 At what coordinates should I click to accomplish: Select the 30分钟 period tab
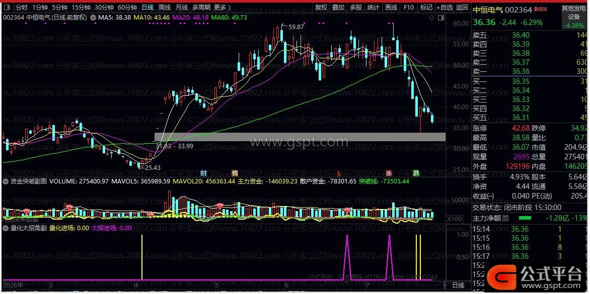(x=104, y=8)
